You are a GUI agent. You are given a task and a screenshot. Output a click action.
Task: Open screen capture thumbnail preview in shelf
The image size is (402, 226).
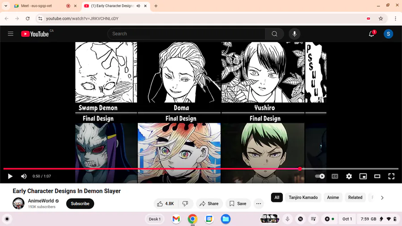tap(269, 219)
